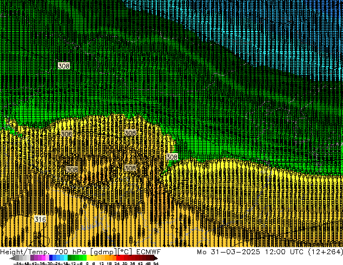Screen dimensions: 343x265
Task: Click the bright magenta swatch in the legend
Action: coord(43,257)
